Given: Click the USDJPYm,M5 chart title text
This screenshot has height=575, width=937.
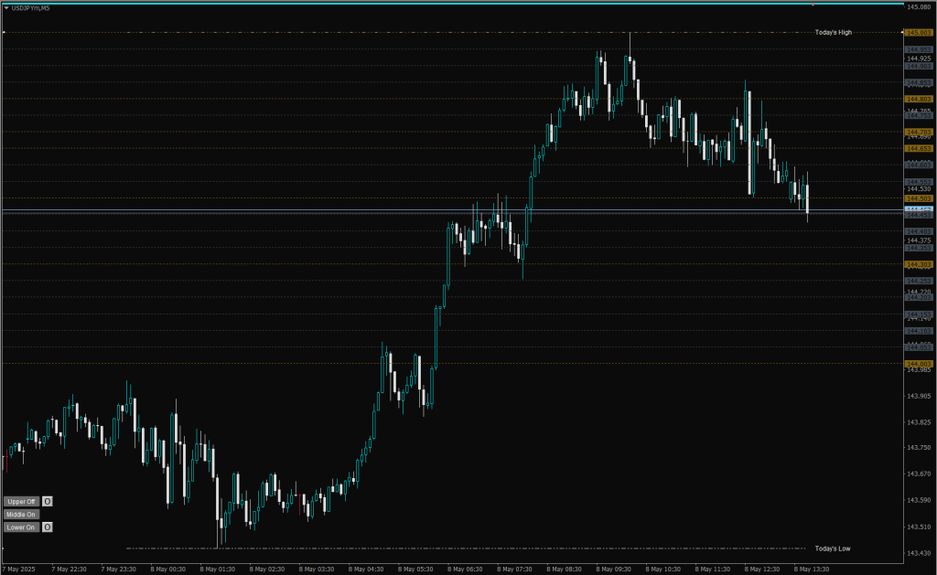Looking at the screenshot, I should [31, 7].
